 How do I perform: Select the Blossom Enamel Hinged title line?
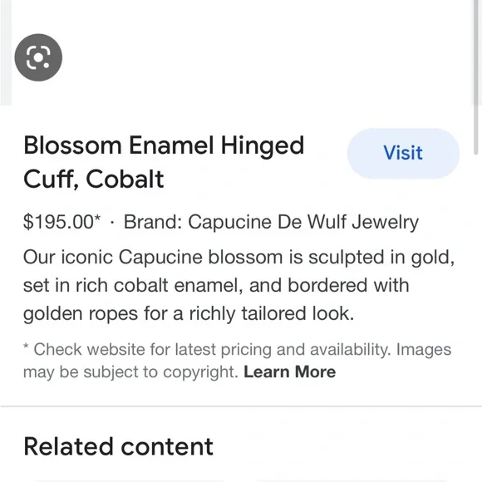(x=164, y=145)
